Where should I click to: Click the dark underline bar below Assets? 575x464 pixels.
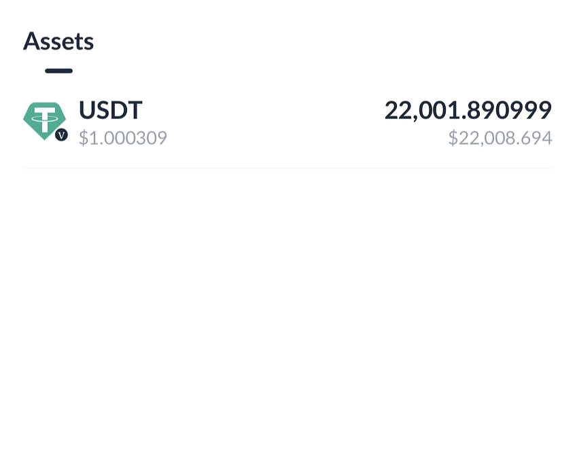click(58, 70)
